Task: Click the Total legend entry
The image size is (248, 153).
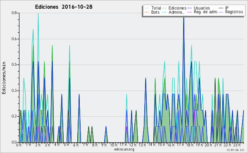Action: 153,8
